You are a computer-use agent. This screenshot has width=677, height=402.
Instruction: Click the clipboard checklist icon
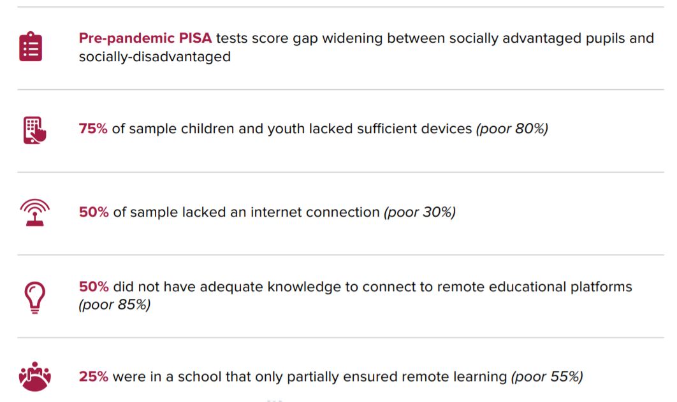pos(31,46)
